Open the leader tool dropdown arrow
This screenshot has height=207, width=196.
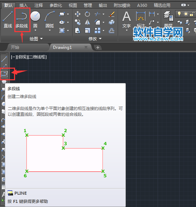(x=158, y=22)
